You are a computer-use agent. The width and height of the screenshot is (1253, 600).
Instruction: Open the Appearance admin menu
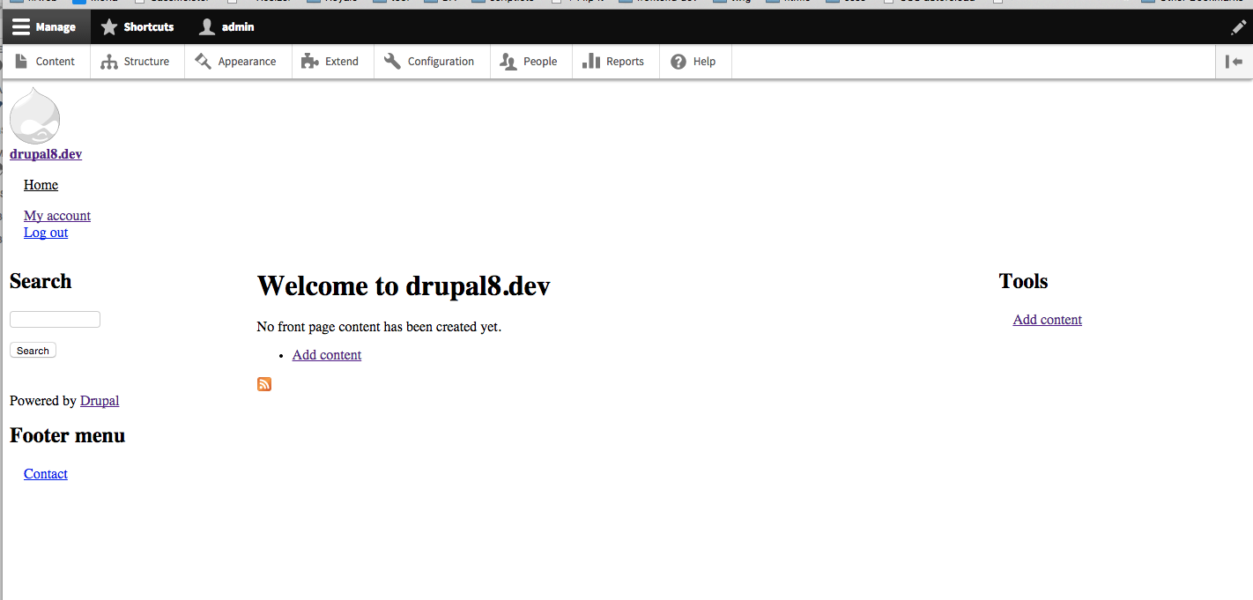(x=236, y=62)
